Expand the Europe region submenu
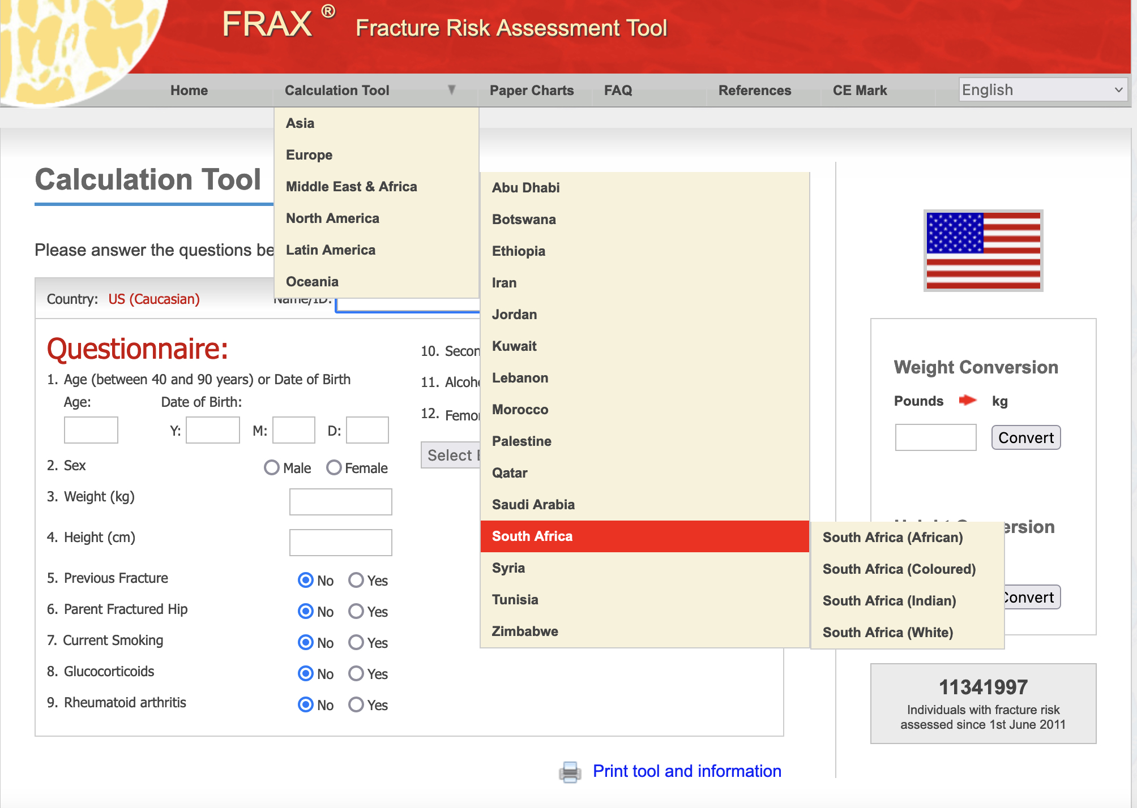Viewport: 1137px width, 808px height. coord(377,155)
